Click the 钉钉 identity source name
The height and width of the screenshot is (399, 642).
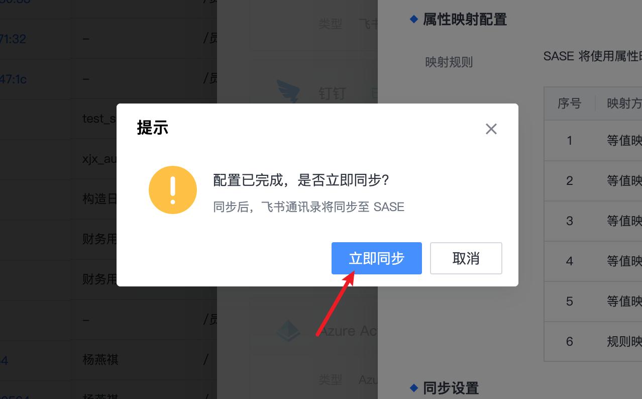(333, 93)
